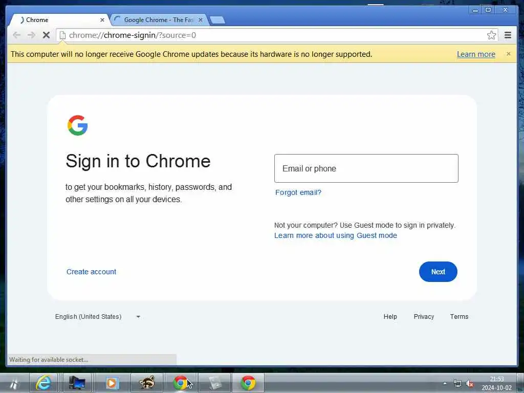The width and height of the screenshot is (524, 393).
Task: Click the second Chrome taskbar icon
Action: tap(248, 383)
